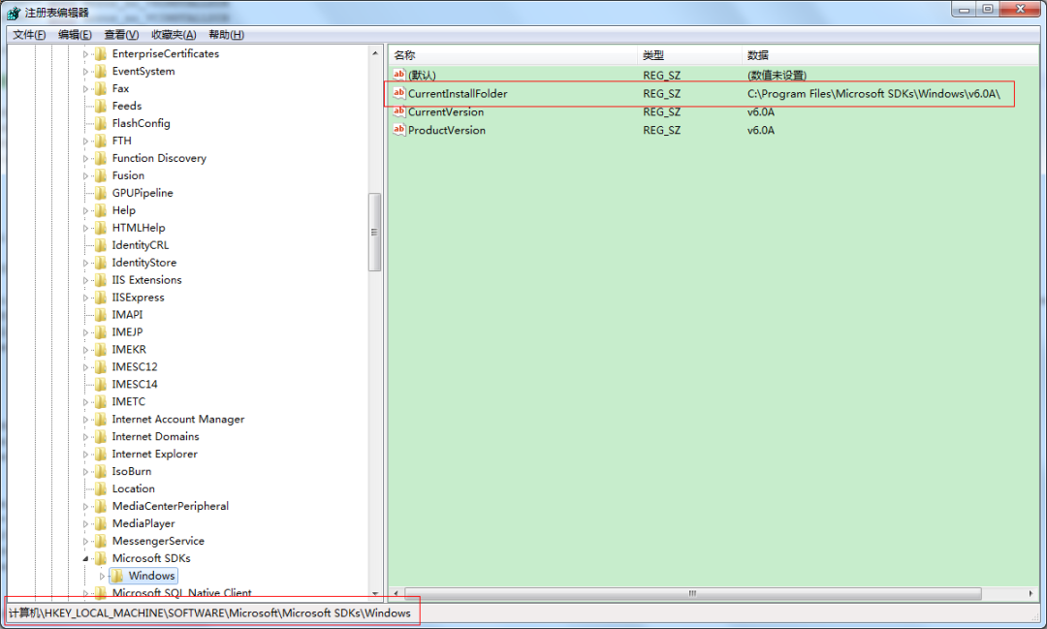Image resolution: width=1047 pixels, height=629 pixels.
Task: Close the Registry Editor window
Action: click(x=1020, y=10)
